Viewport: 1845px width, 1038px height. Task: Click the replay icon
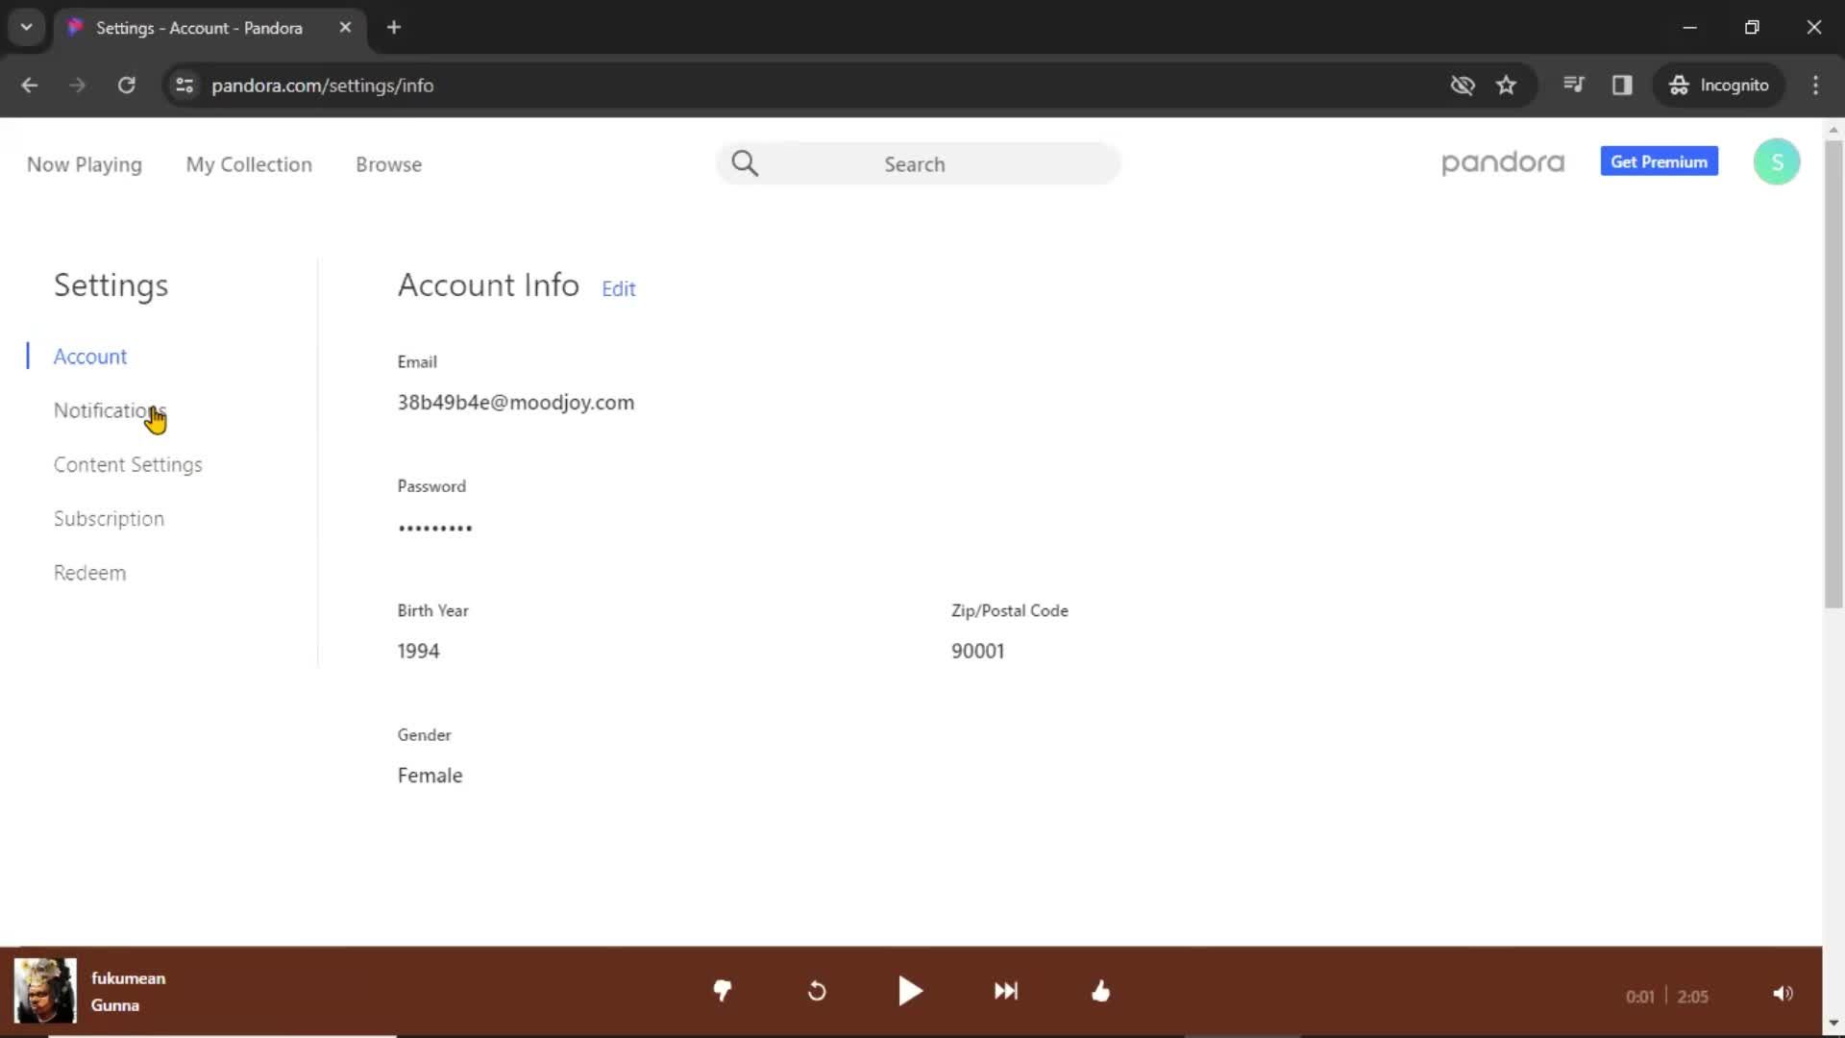pyautogui.click(x=816, y=991)
